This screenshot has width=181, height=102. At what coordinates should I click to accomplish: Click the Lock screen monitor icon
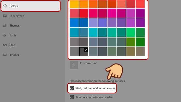coord(5,16)
